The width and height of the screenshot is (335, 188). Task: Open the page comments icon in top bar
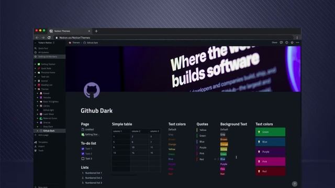281,43
